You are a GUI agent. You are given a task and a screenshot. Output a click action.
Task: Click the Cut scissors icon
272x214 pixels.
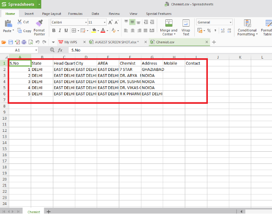pyautogui.click(x=19, y=22)
